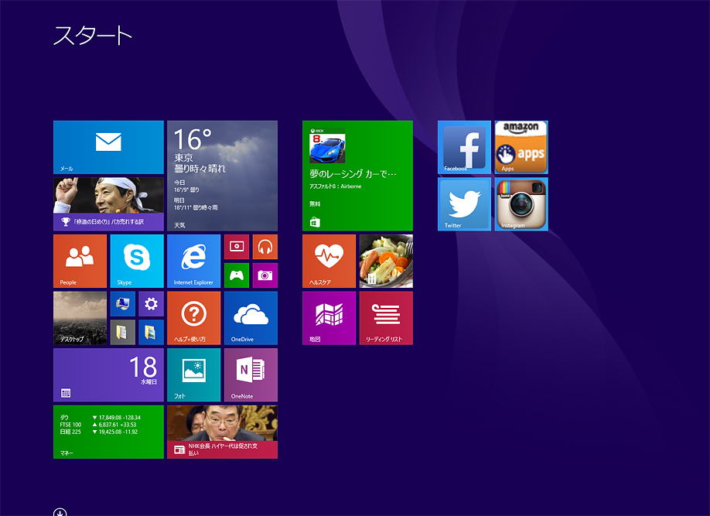Screen dimensions: 710x516
Task: Open the Health (ヘルスケア) tile
Action: click(329, 261)
